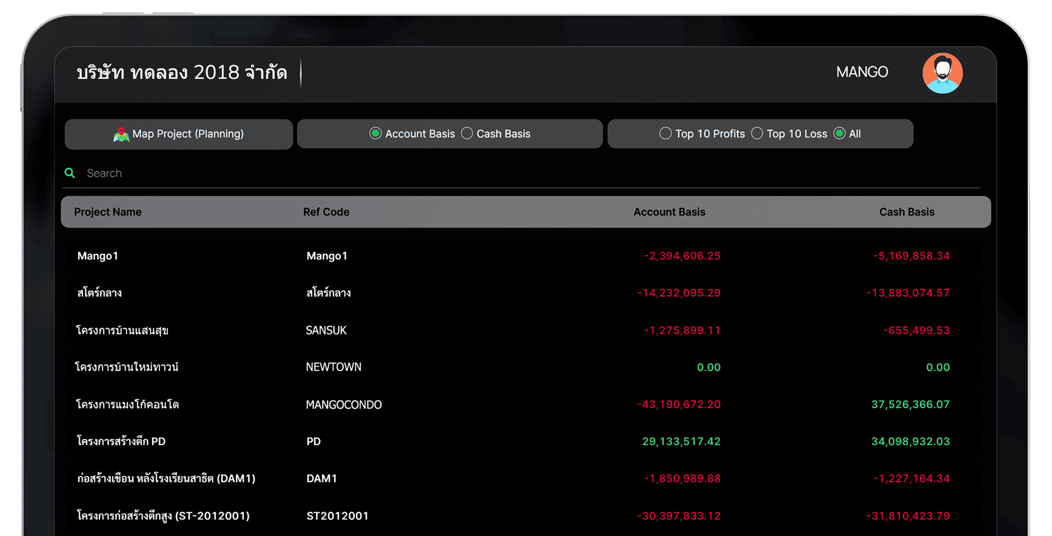Select the Account Basis radio option
Image resolution: width=1052 pixels, height=536 pixels.
click(x=375, y=133)
